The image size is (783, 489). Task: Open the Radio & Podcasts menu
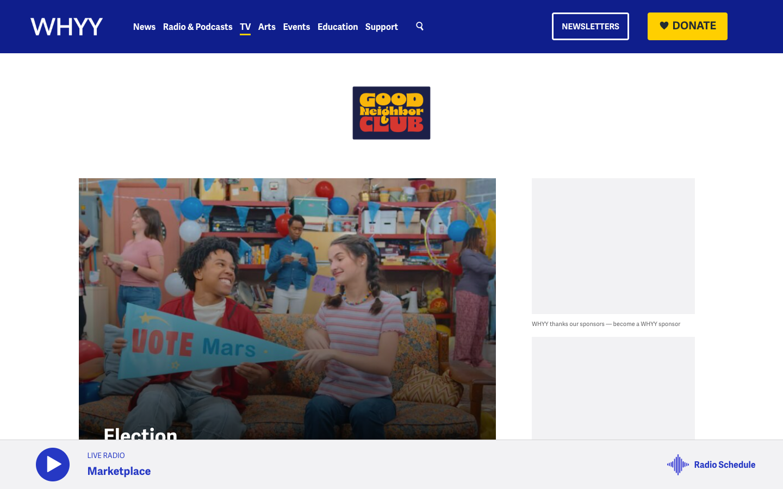[197, 27]
